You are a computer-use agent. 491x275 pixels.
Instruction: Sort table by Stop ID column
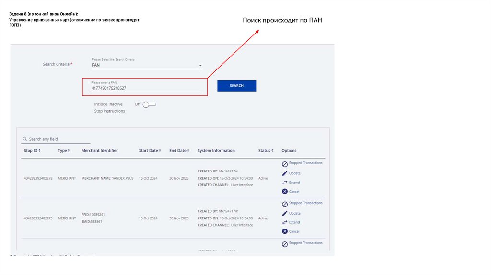click(32, 151)
